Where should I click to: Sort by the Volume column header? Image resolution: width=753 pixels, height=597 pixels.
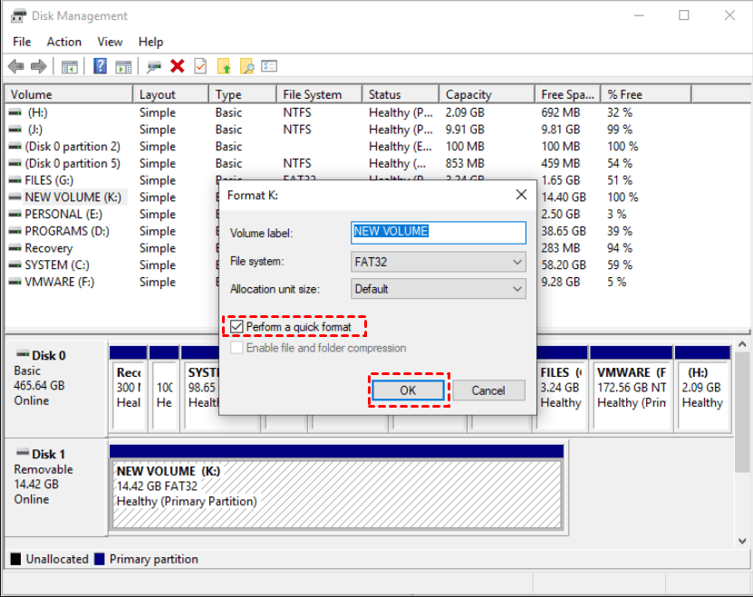point(69,94)
